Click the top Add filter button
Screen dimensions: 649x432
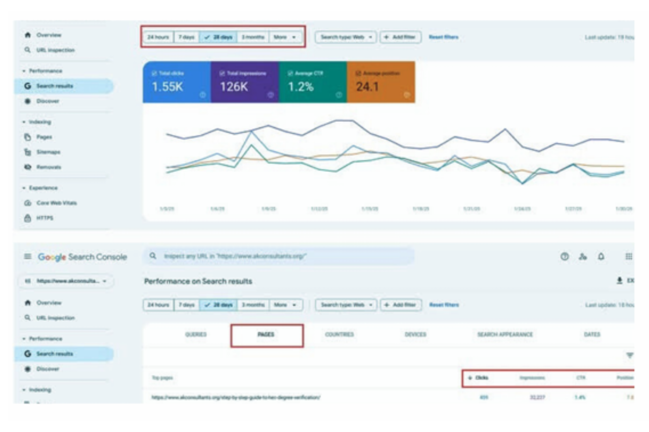[x=400, y=37]
